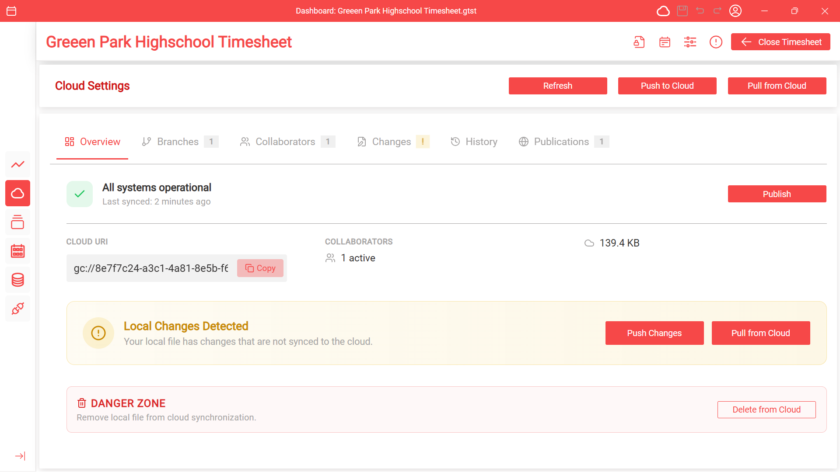Click the Push to Cloud button

[x=667, y=86]
